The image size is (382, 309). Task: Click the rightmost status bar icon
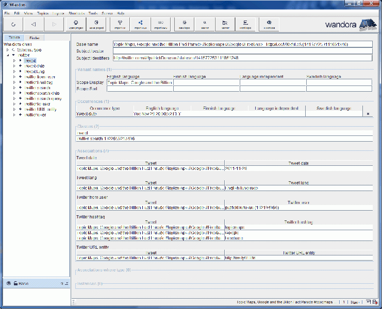click(374, 302)
